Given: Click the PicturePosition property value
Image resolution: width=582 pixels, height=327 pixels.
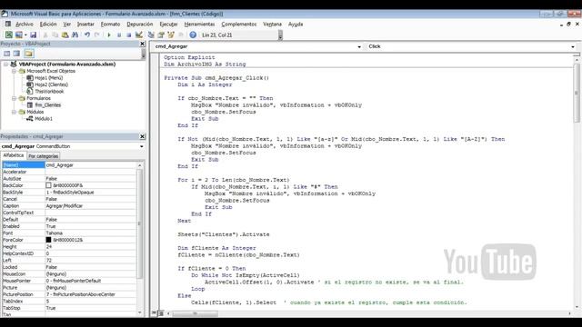Looking at the screenshot, I should [91, 294].
